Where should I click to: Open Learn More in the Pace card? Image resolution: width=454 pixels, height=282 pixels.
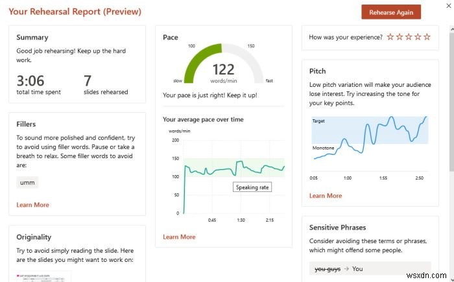[x=179, y=237]
